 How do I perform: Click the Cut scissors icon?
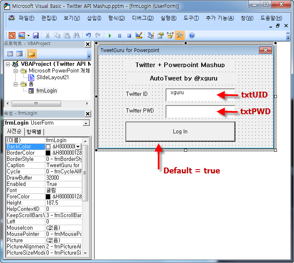(48, 35)
